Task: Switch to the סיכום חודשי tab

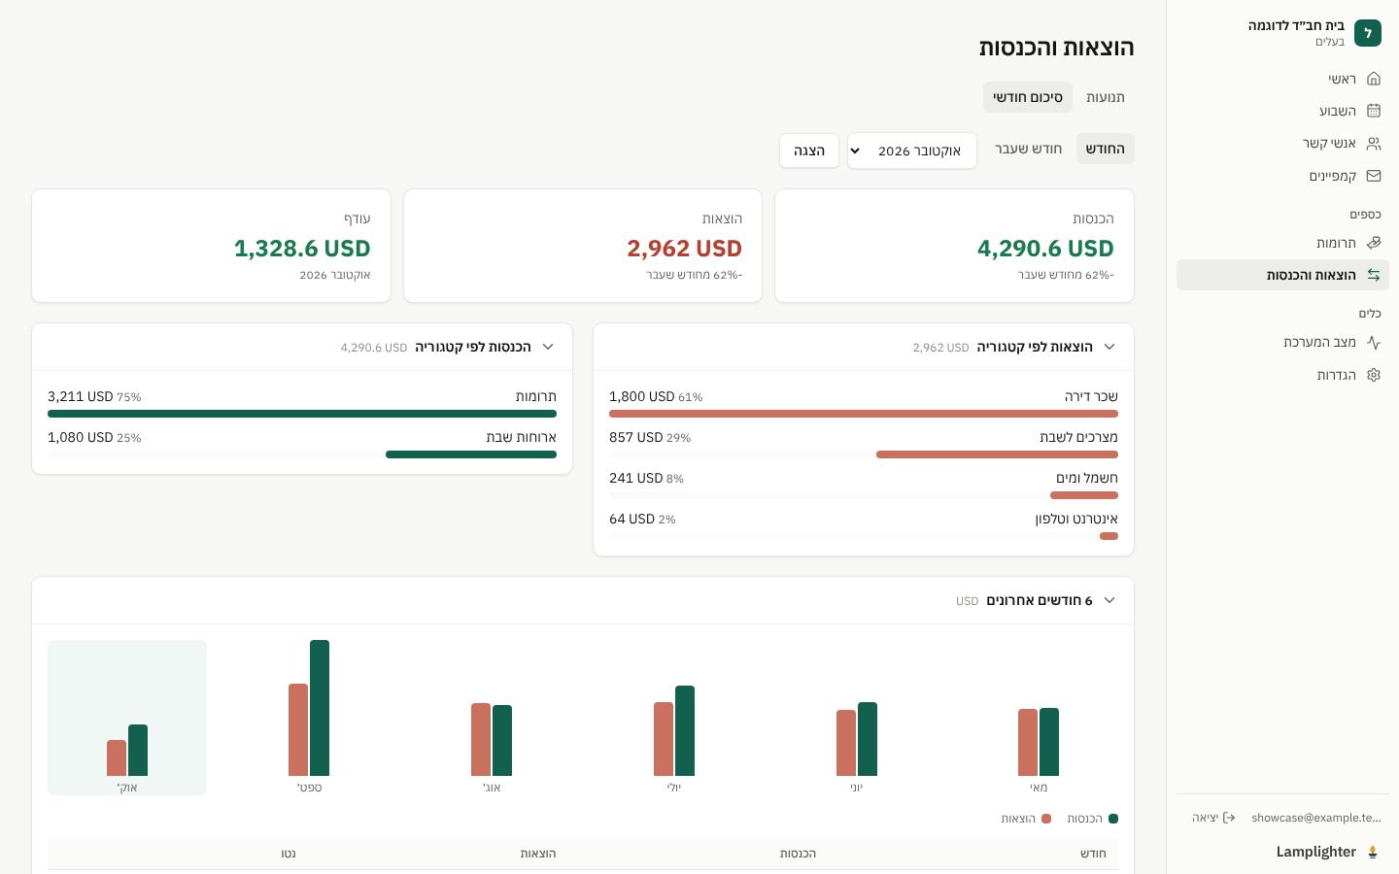Action: [1027, 97]
